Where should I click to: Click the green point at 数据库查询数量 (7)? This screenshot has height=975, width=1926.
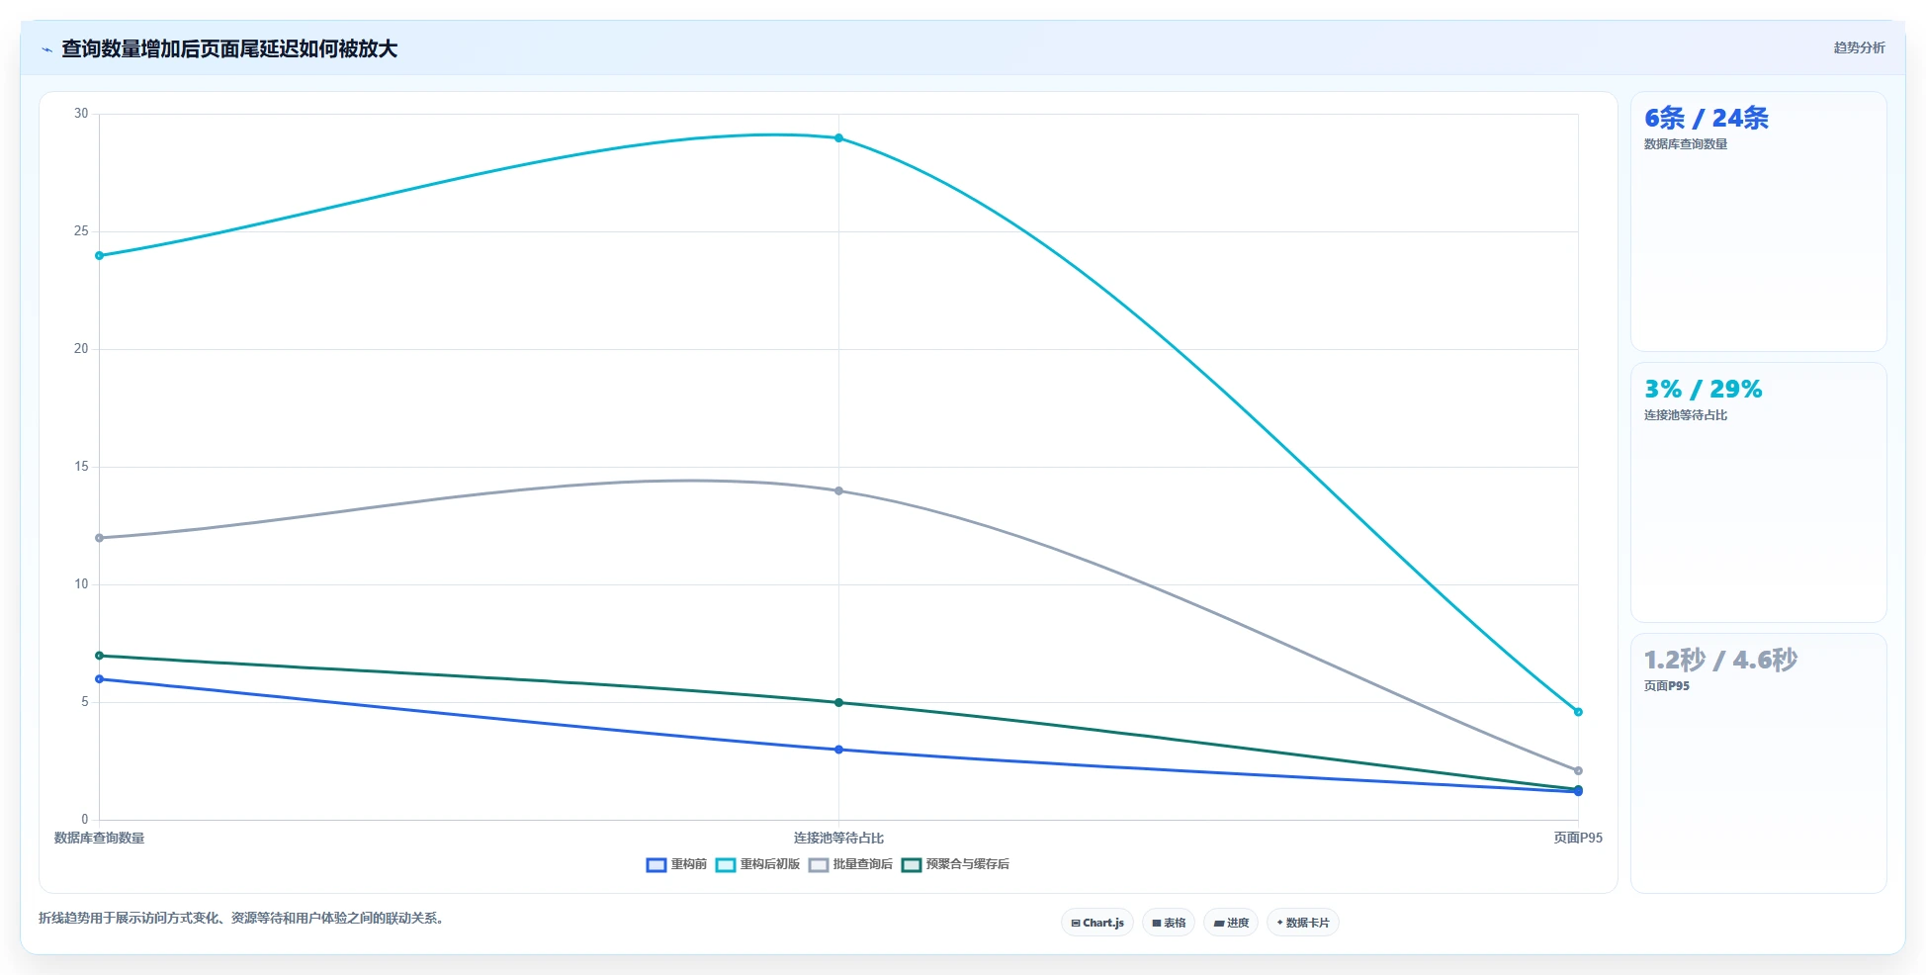(x=99, y=656)
